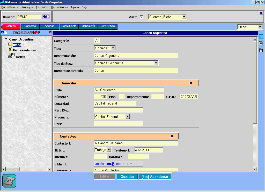This screenshot has height=192, width=265.
Task: Click the Denominación field
Action: click(136, 56)
